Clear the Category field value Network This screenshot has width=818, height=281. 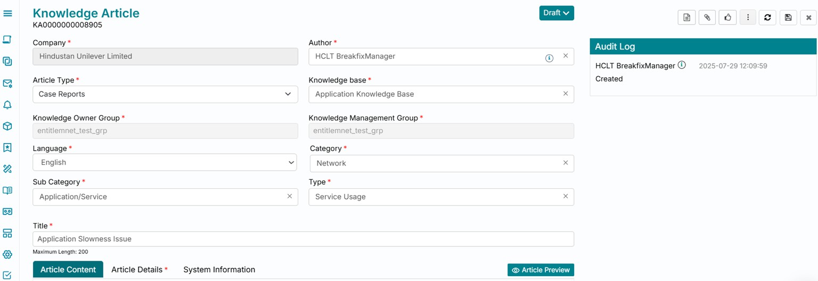click(x=566, y=163)
